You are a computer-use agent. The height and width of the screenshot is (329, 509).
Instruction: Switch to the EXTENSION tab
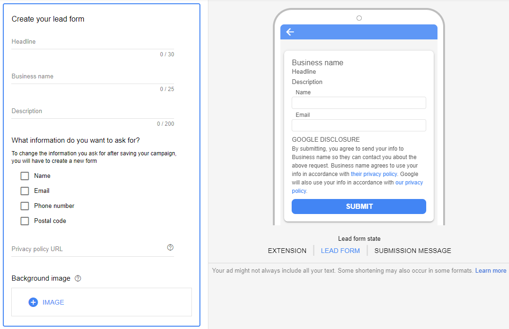[x=287, y=251]
